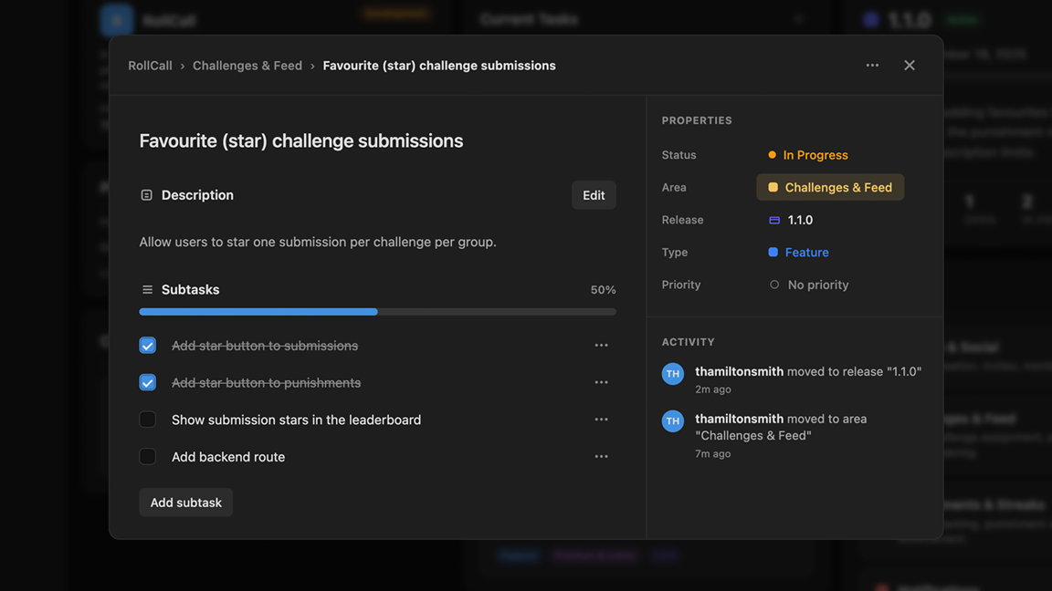Check the 'Add backend route' subtask
This screenshot has width=1052, height=591.
point(148,456)
